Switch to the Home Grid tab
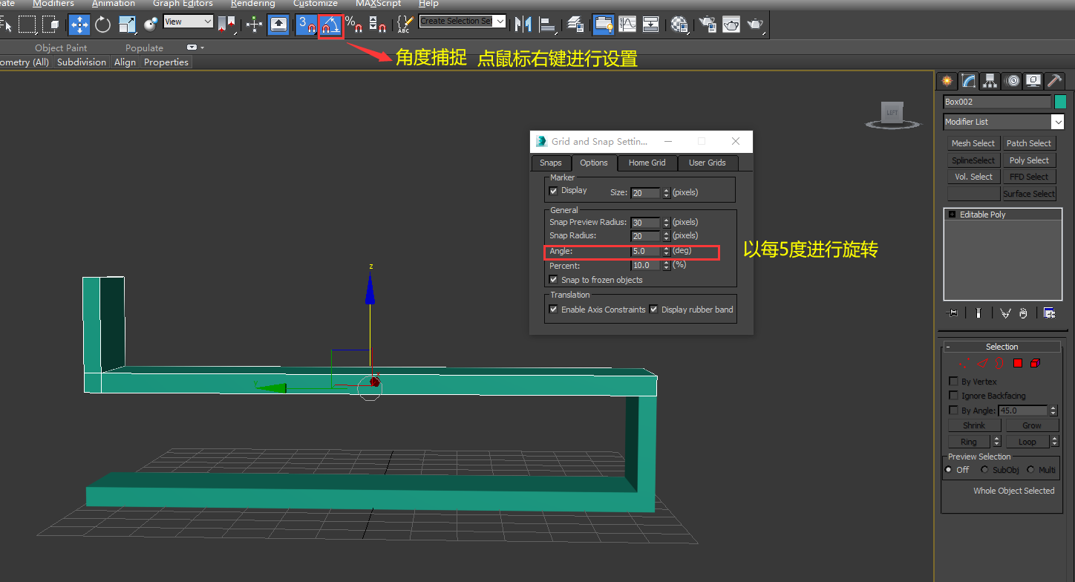Viewport: 1075px width, 582px height. coord(647,163)
